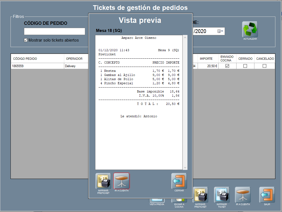Screen dimensions: 282x212
Task: Mark the order as Cancelado
Action: pyautogui.click(x=264, y=66)
